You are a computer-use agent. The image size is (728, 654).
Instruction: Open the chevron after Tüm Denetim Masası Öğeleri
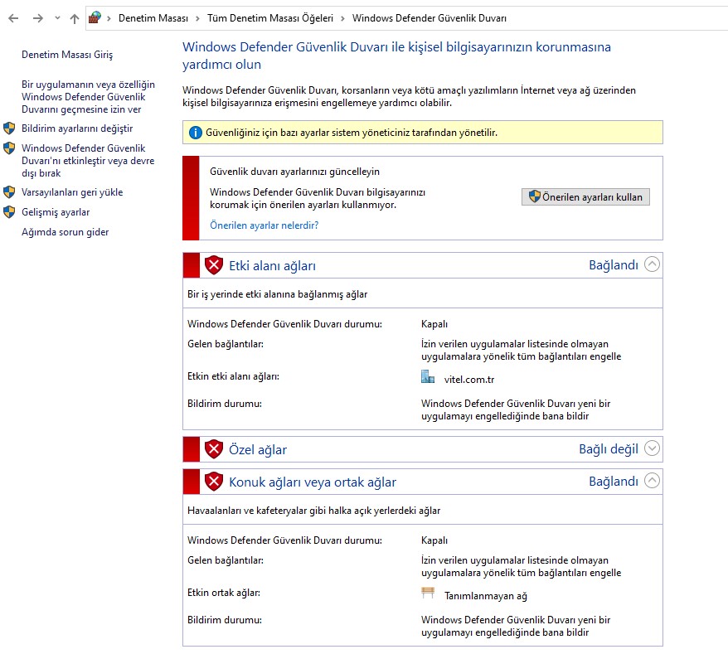(342, 18)
